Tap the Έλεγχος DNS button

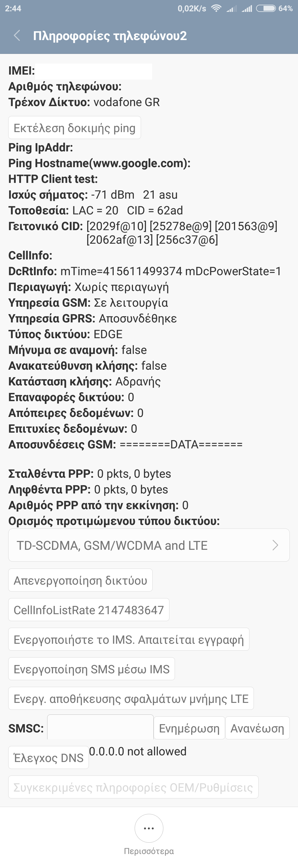point(49,758)
